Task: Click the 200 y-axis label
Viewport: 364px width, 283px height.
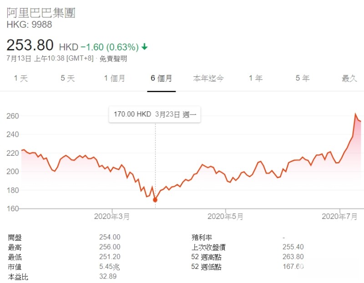Action: (x=13, y=172)
